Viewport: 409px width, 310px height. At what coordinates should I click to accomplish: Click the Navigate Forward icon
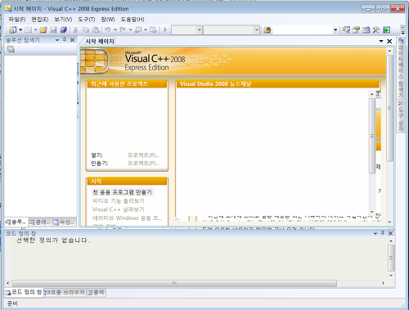point(153,29)
